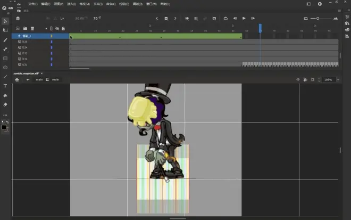Select the Eraser tool
Screen dimensions: 351x220
(x=5, y=104)
